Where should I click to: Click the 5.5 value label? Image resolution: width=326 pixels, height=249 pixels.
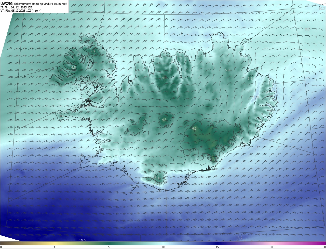[x=250, y=79]
